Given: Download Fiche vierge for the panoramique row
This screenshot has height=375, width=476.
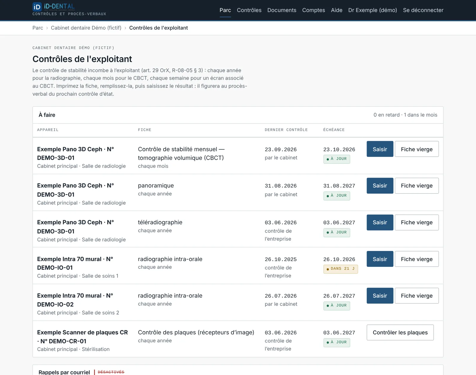Looking at the screenshot, I should [416, 186].
